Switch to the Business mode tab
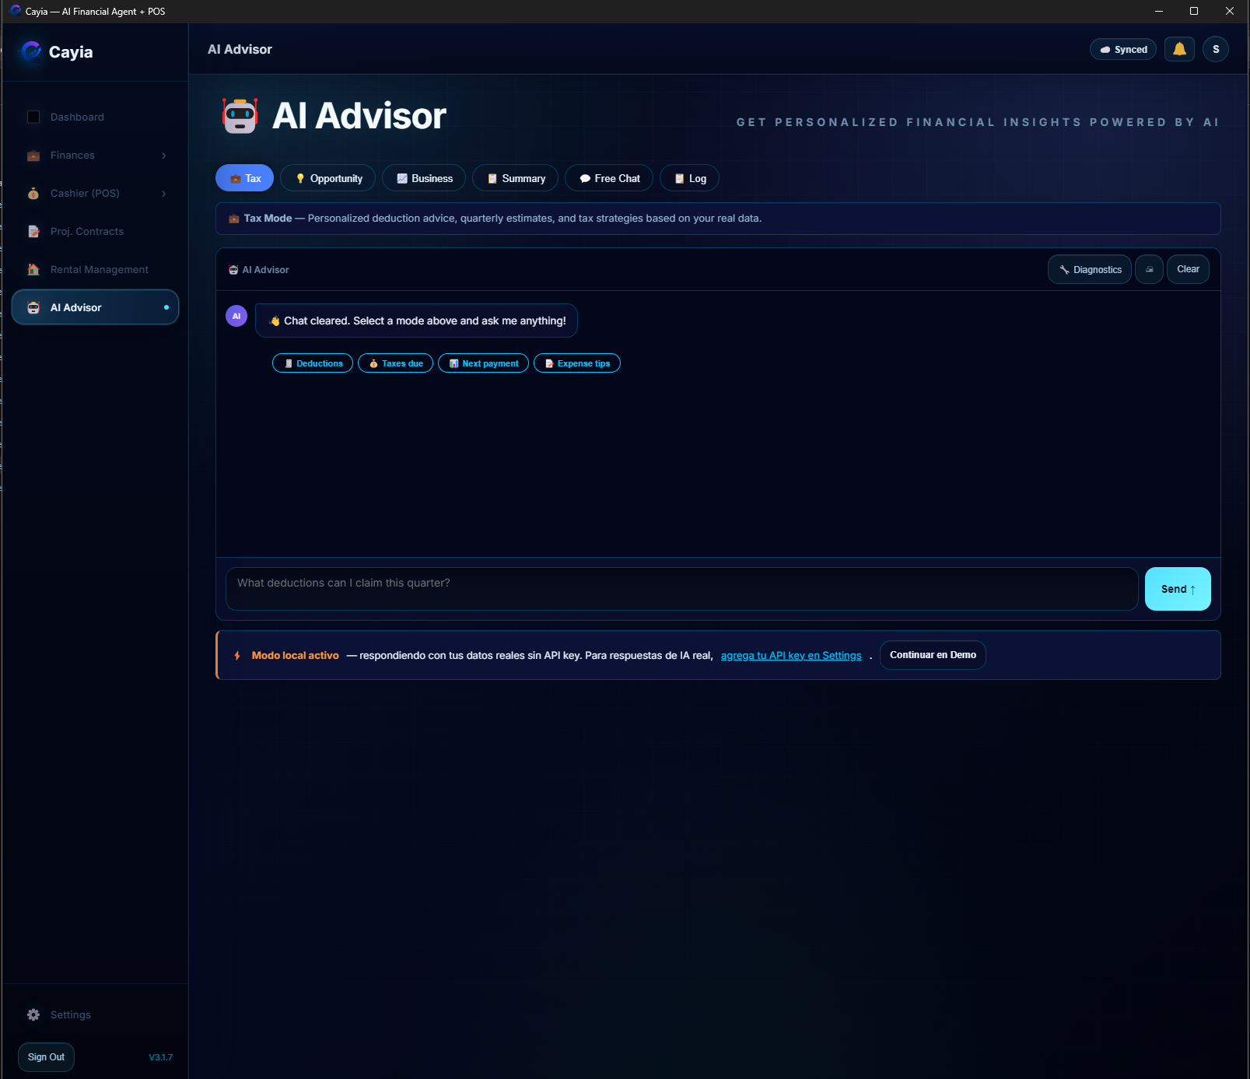Image resolution: width=1250 pixels, height=1079 pixels. (424, 178)
